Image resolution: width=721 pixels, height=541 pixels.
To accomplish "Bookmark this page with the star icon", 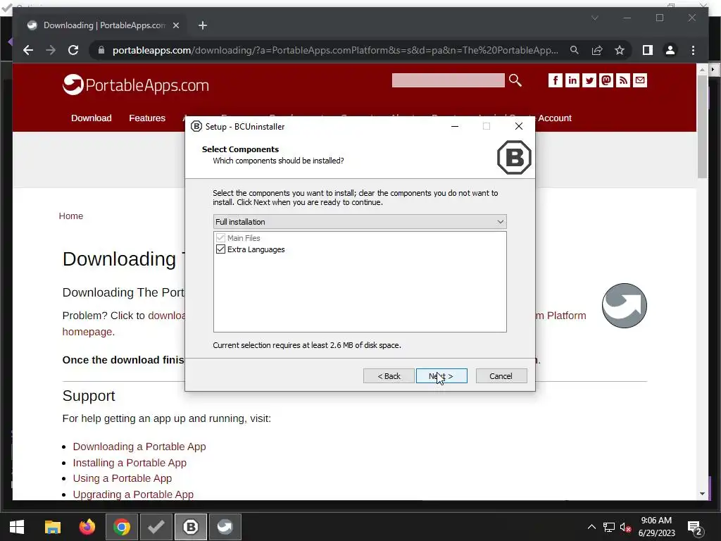I will pyautogui.click(x=620, y=50).
